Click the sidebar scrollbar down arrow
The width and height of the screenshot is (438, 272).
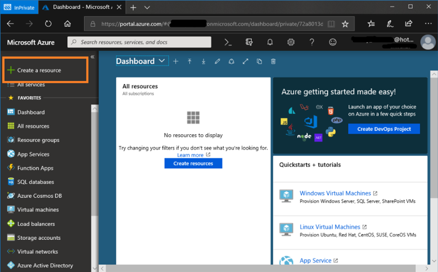95,268
